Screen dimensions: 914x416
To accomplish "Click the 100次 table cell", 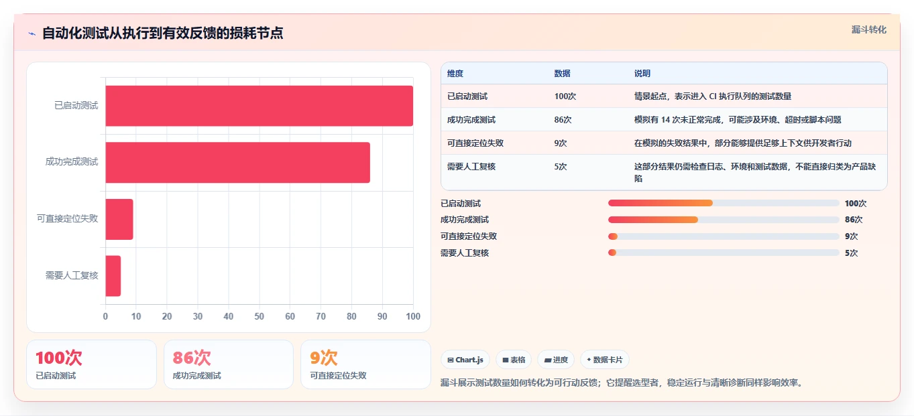I will click(x=565, y=96).
